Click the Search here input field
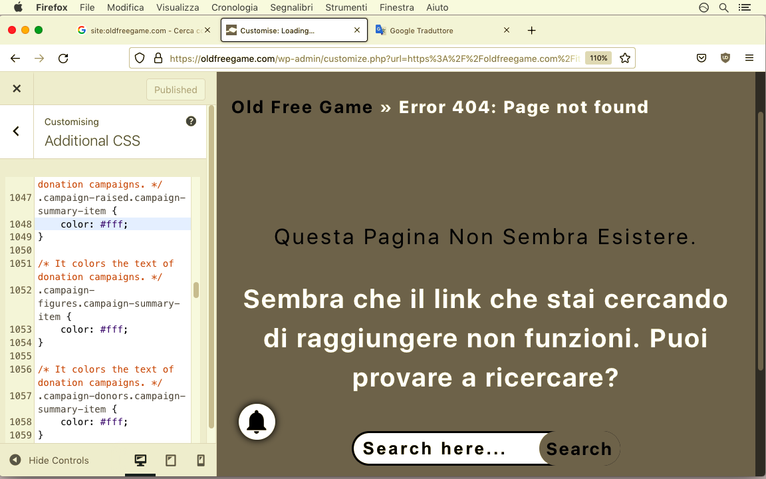Screen dimensions: 766x479 (x=447, y=448)
